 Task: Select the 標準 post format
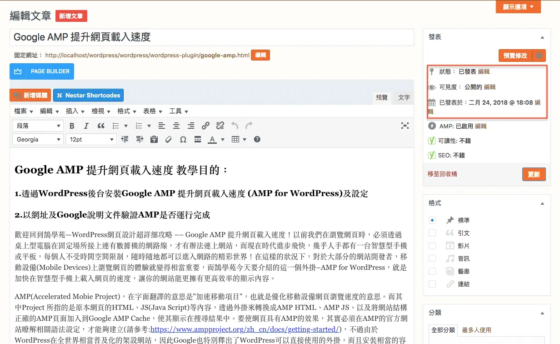[x=432, y=220]
